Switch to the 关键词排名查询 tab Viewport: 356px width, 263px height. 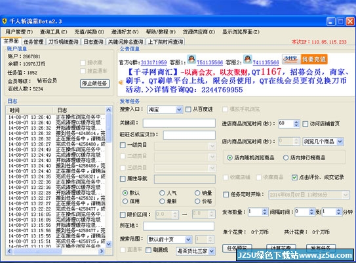126,41
